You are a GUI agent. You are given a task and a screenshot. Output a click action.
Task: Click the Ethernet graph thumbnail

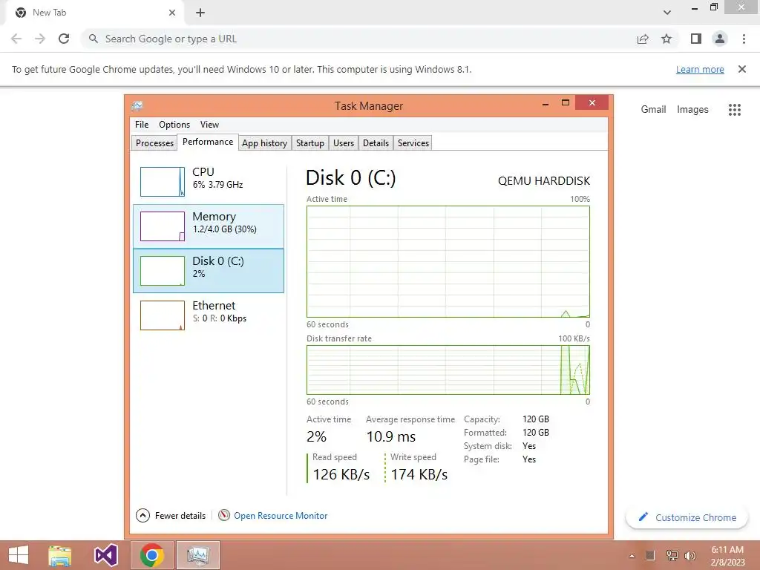(163, 315)
